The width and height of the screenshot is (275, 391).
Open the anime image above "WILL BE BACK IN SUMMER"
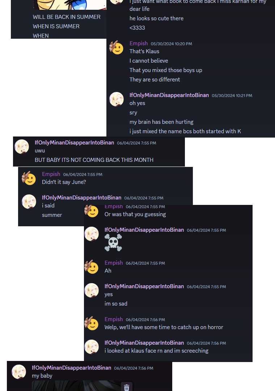[x=69, y=5]
